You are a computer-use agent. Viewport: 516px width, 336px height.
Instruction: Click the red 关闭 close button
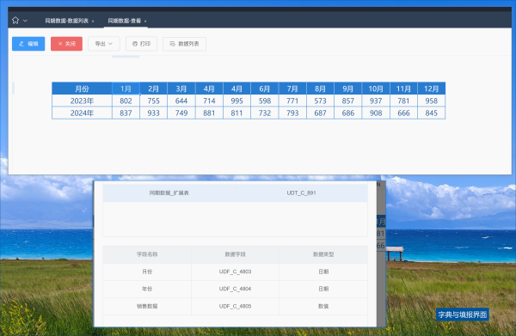click(x=66, y=44)
